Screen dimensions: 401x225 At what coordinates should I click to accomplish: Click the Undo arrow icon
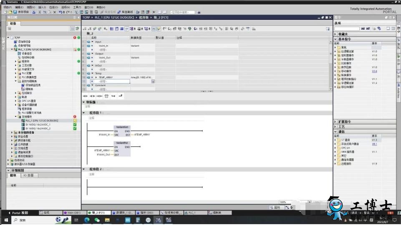pyautogui.click(x=61, y=12)
